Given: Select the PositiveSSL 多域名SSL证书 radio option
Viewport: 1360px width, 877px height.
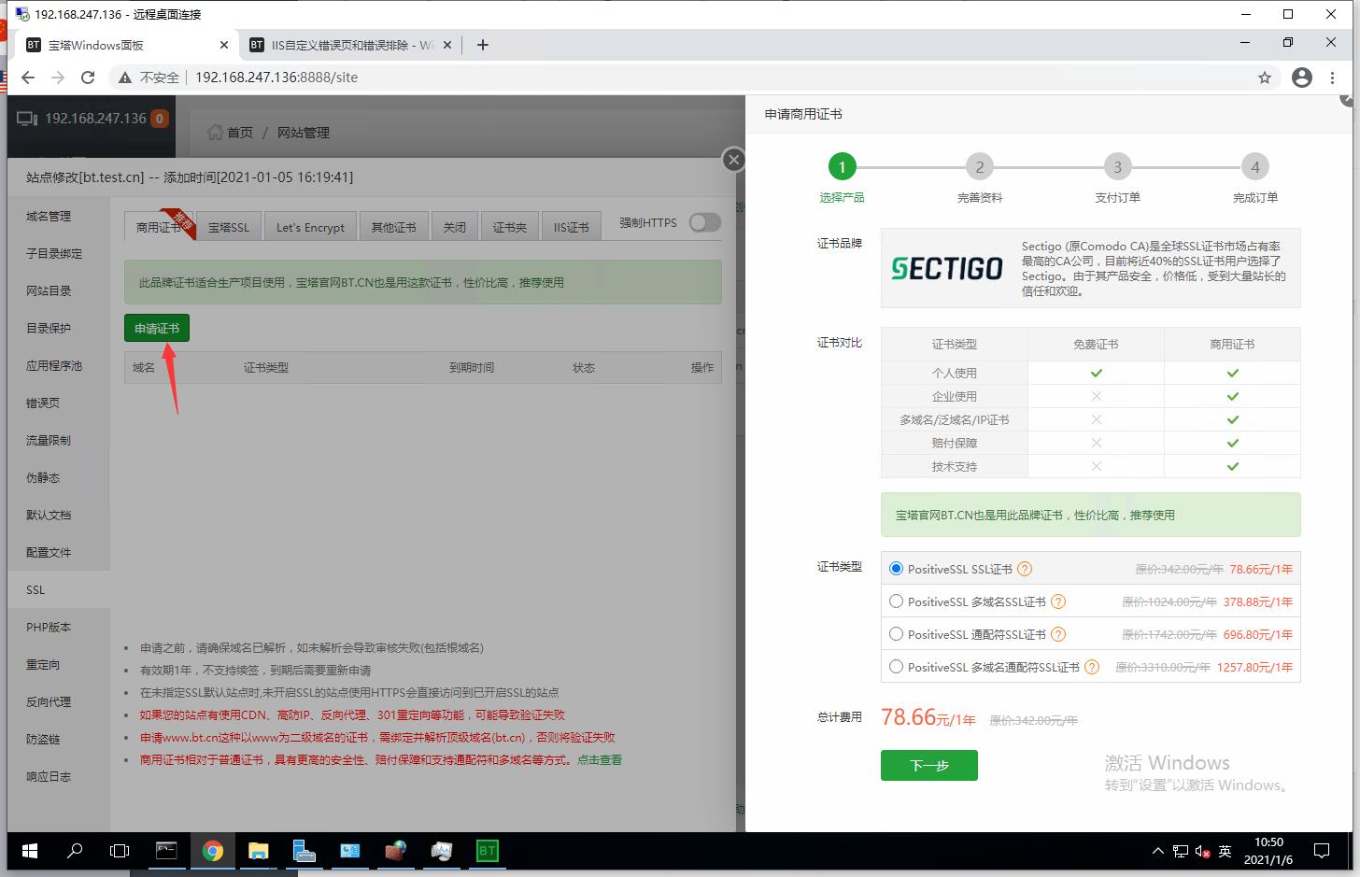Looking at the screenshot, I should 897,601.
